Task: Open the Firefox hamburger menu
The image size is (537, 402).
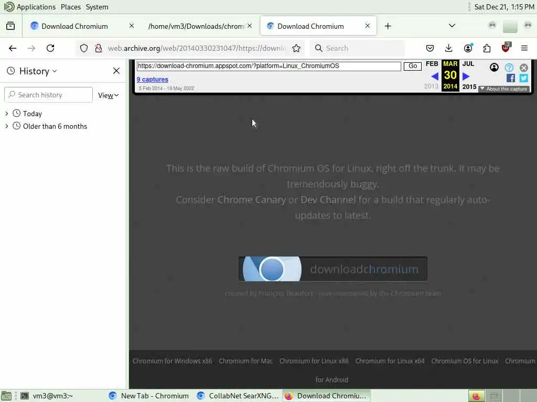Action: pos(524,48)
